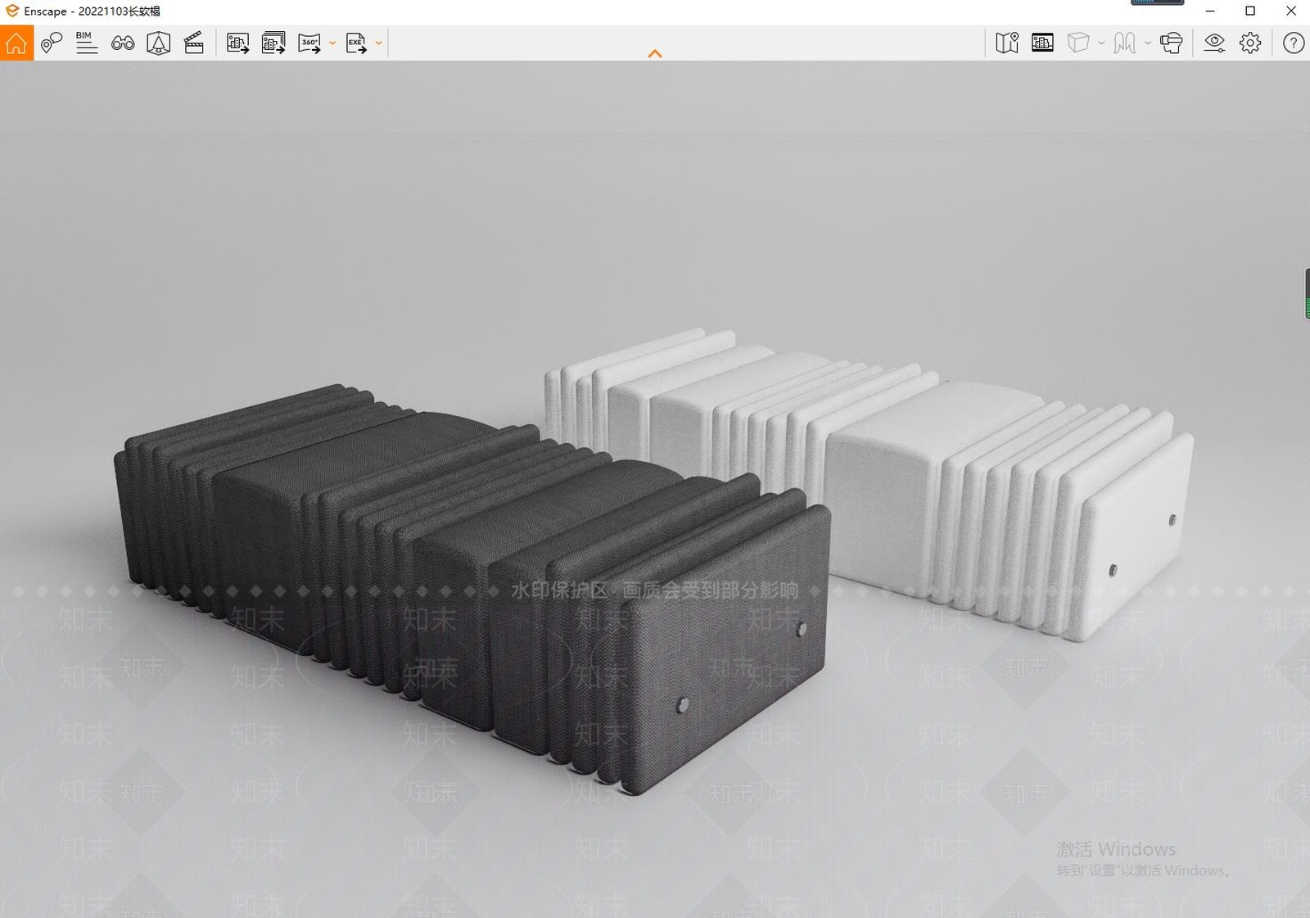Expand the cube view mode dropdown
The height and width of the screenshot is (918, 1310).
click(x=1101, y=43)
